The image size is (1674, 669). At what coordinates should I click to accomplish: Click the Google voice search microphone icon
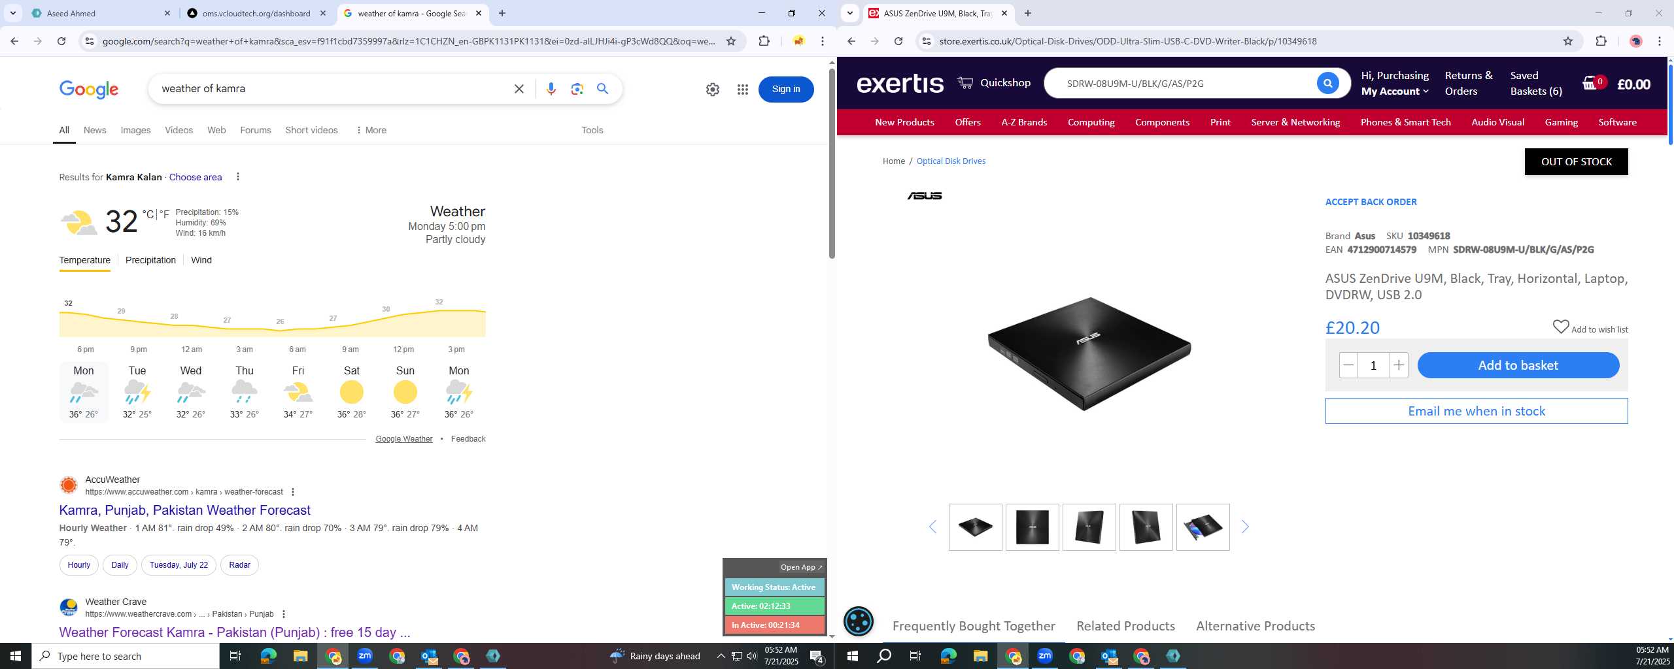(551, 89)
